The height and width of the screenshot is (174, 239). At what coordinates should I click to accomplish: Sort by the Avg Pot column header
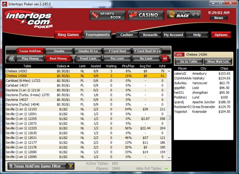tap(145, 66)
